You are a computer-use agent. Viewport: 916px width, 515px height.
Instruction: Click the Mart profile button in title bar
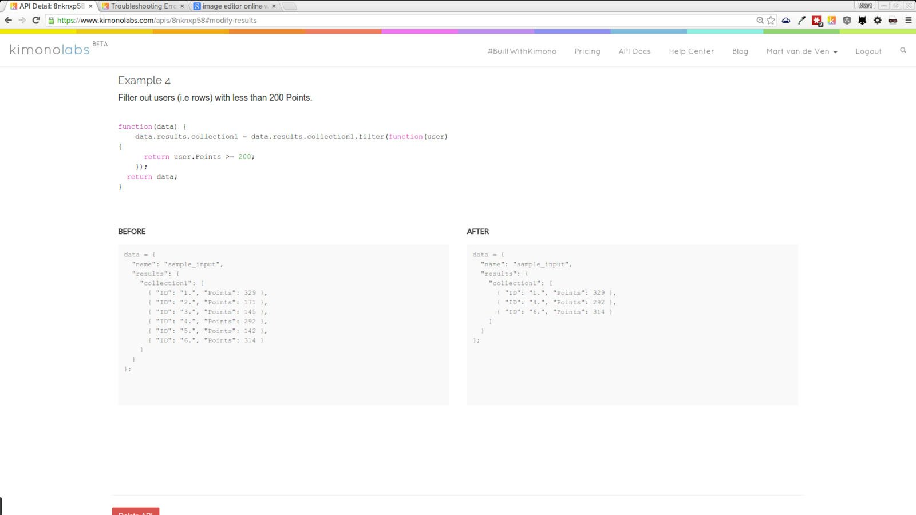pyautogui.click(x=864, y=5)
